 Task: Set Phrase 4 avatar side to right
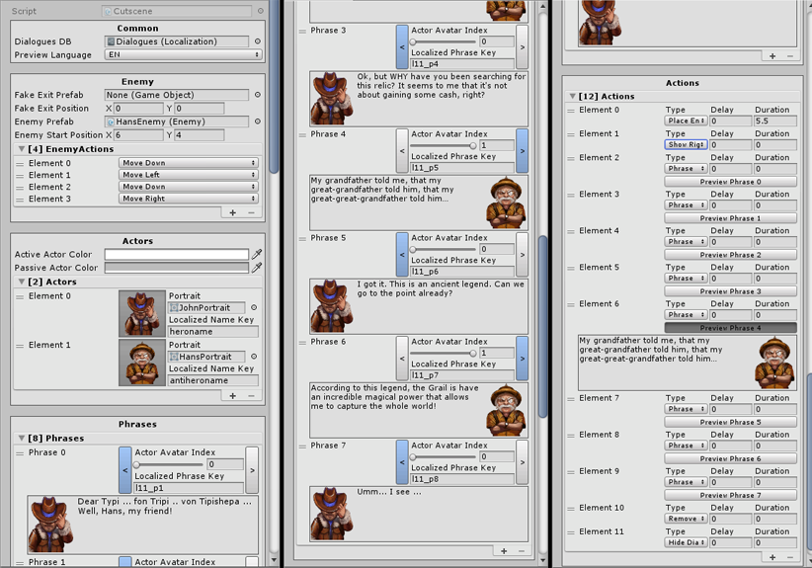click(522, 151)
